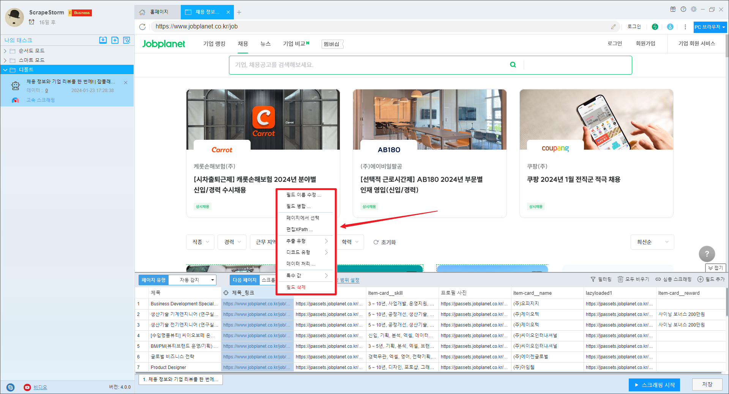Screen dimensions: 729x394
Task: Click the 심층 스크래핑 link icon
Action: (x=658, y=279)
